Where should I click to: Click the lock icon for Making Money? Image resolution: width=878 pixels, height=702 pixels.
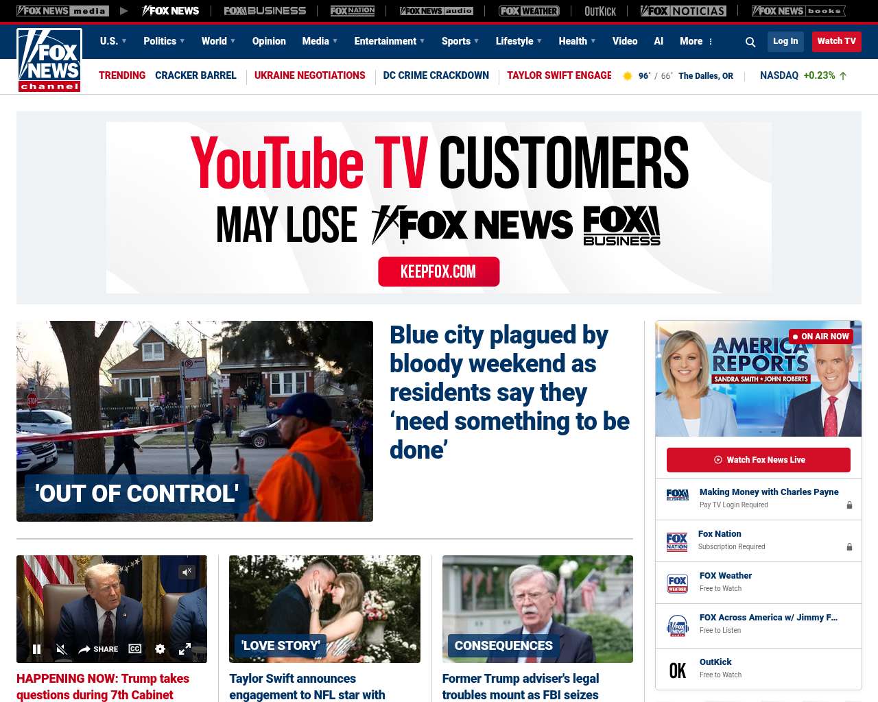point(849,505)
